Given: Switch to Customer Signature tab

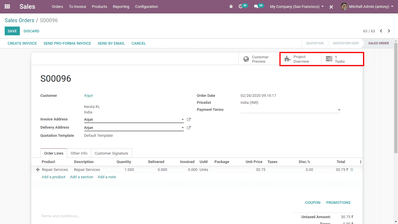Looking at the screenshot, I should 111,153.
